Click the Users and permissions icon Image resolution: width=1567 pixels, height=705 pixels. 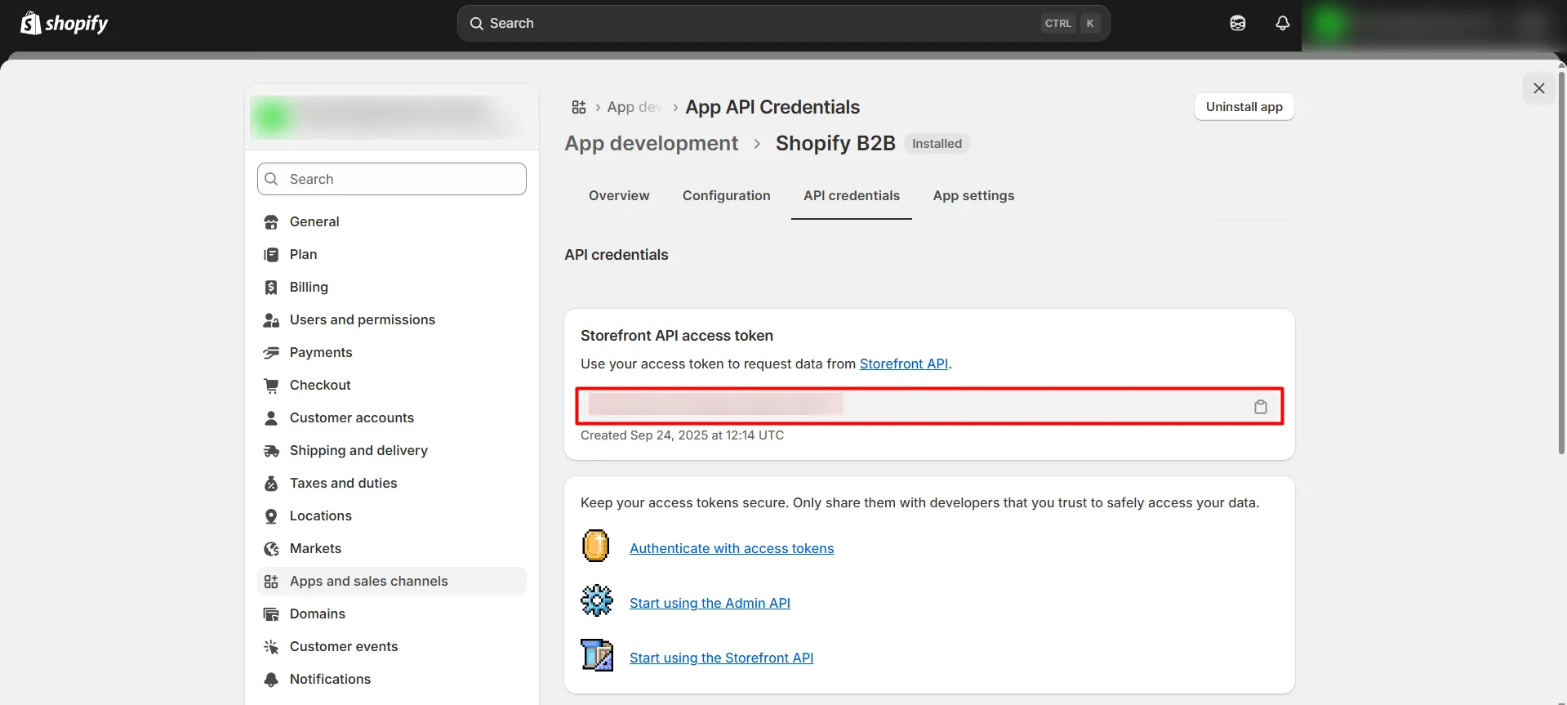tap(271, 320)
